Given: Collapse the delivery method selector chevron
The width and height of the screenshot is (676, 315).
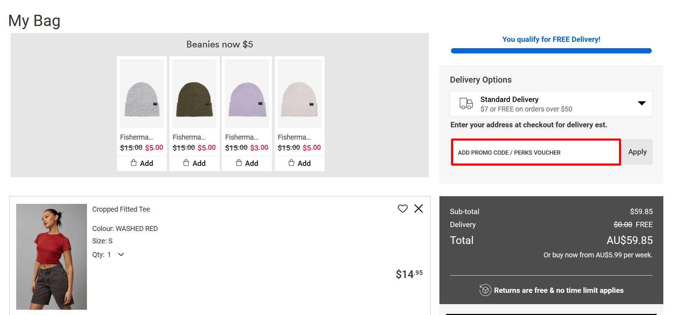Looking at the screenshot, I should tap(642, 103).
